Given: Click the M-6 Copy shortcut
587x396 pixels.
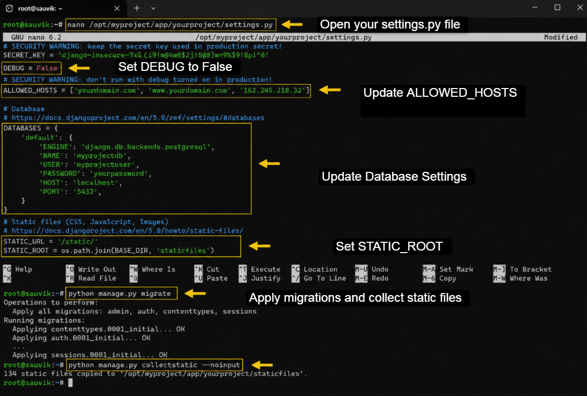Looking at the screenshot, I should tap(440, 278).
